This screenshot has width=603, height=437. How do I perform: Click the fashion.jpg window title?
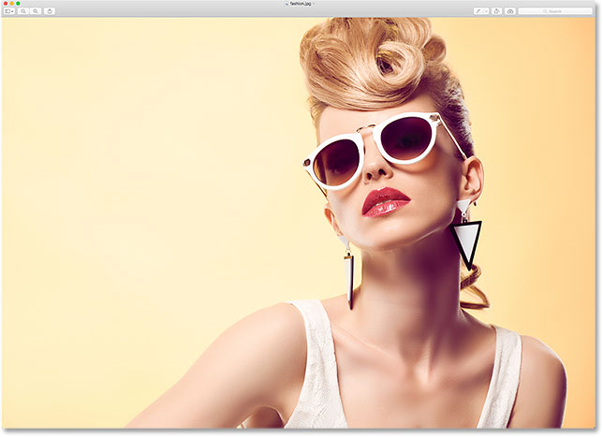click(x=301, y=4)
